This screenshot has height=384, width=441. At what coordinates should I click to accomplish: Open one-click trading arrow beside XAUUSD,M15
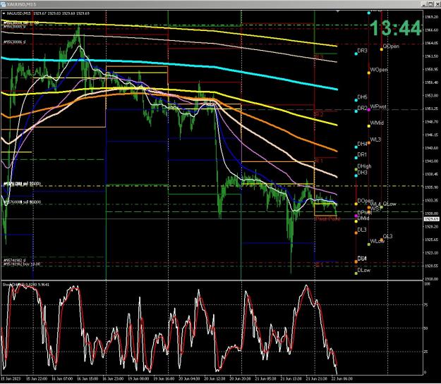(4, 13)
